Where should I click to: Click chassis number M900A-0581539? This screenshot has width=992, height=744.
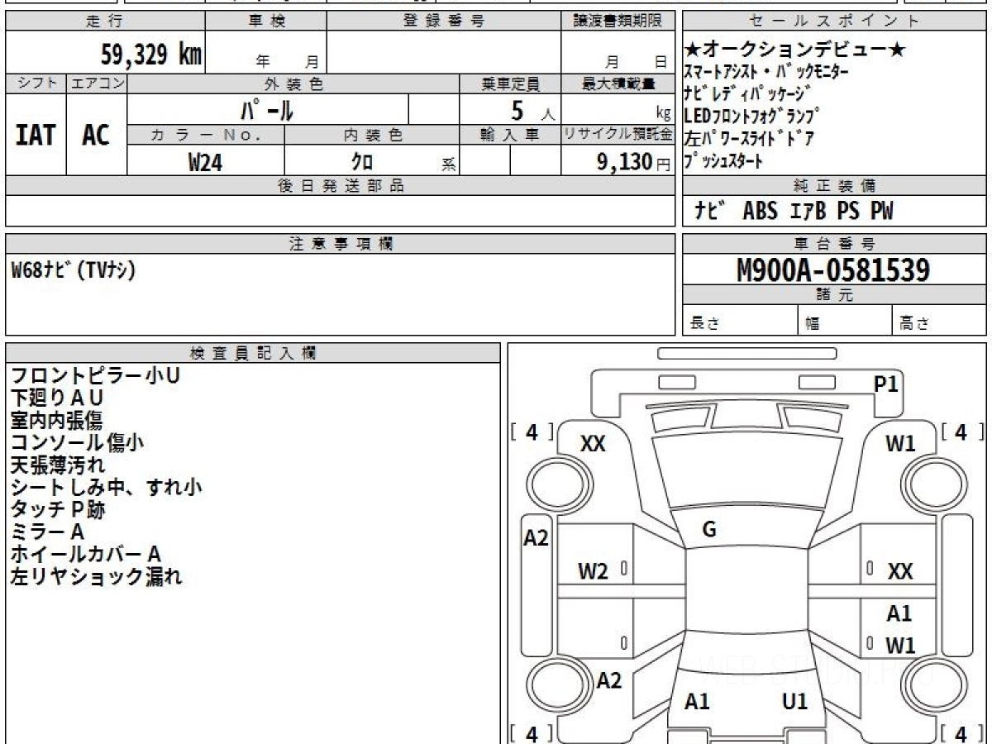[833, 270]
